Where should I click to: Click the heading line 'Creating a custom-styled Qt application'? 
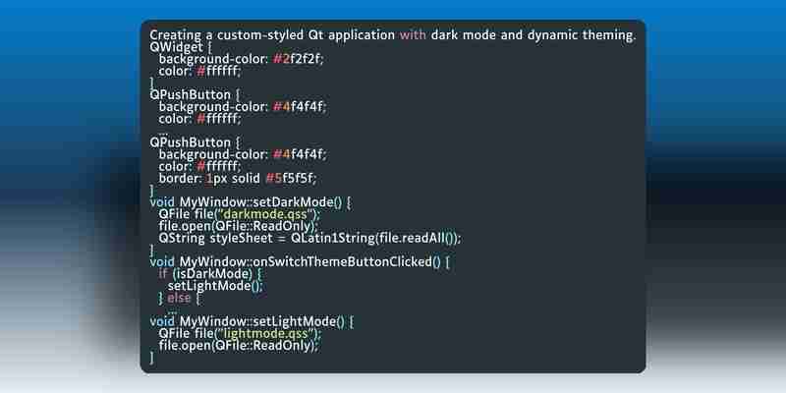click(392, 35)
